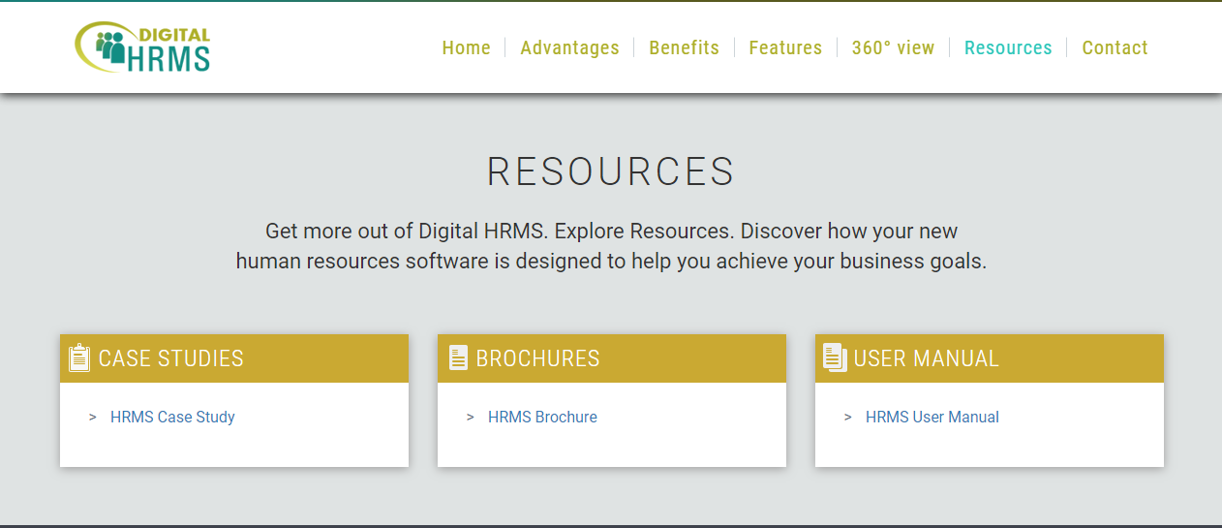
Task: Select the Resources nav item
Action: pos(1008,47)
